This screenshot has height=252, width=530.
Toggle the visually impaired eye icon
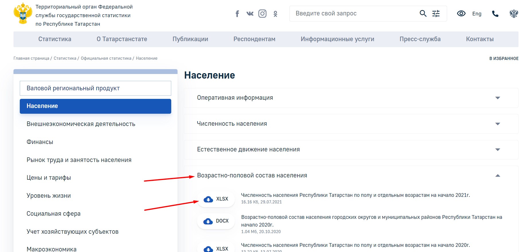[461, 13]
